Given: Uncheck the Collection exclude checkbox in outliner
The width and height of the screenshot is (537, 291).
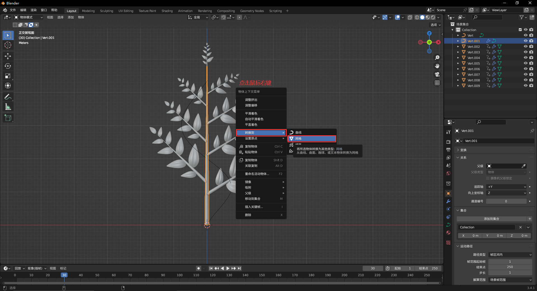Looking at the screenshot, I should [x=520, y=30].
